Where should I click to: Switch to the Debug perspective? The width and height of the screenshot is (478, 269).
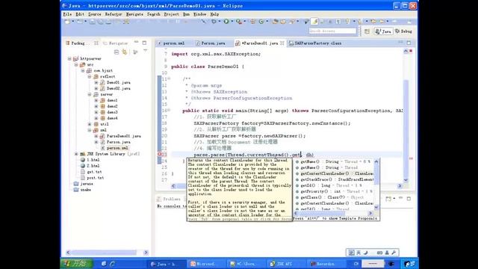[x=403, y=31]
